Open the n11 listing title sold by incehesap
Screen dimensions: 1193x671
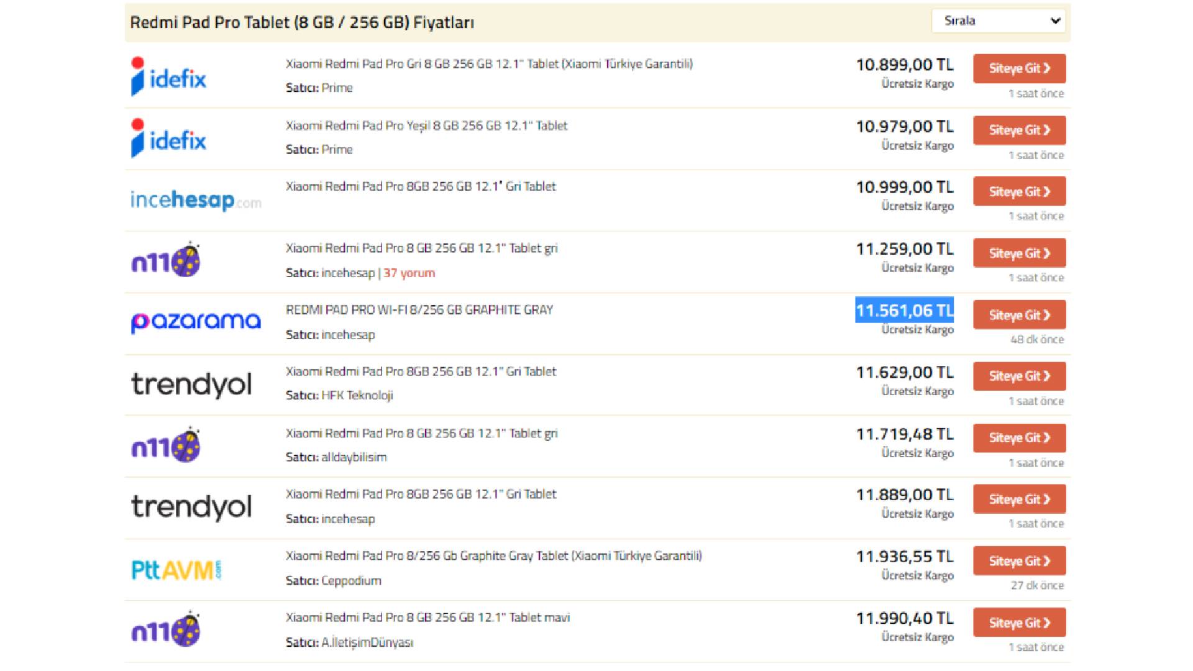[421, 249]
